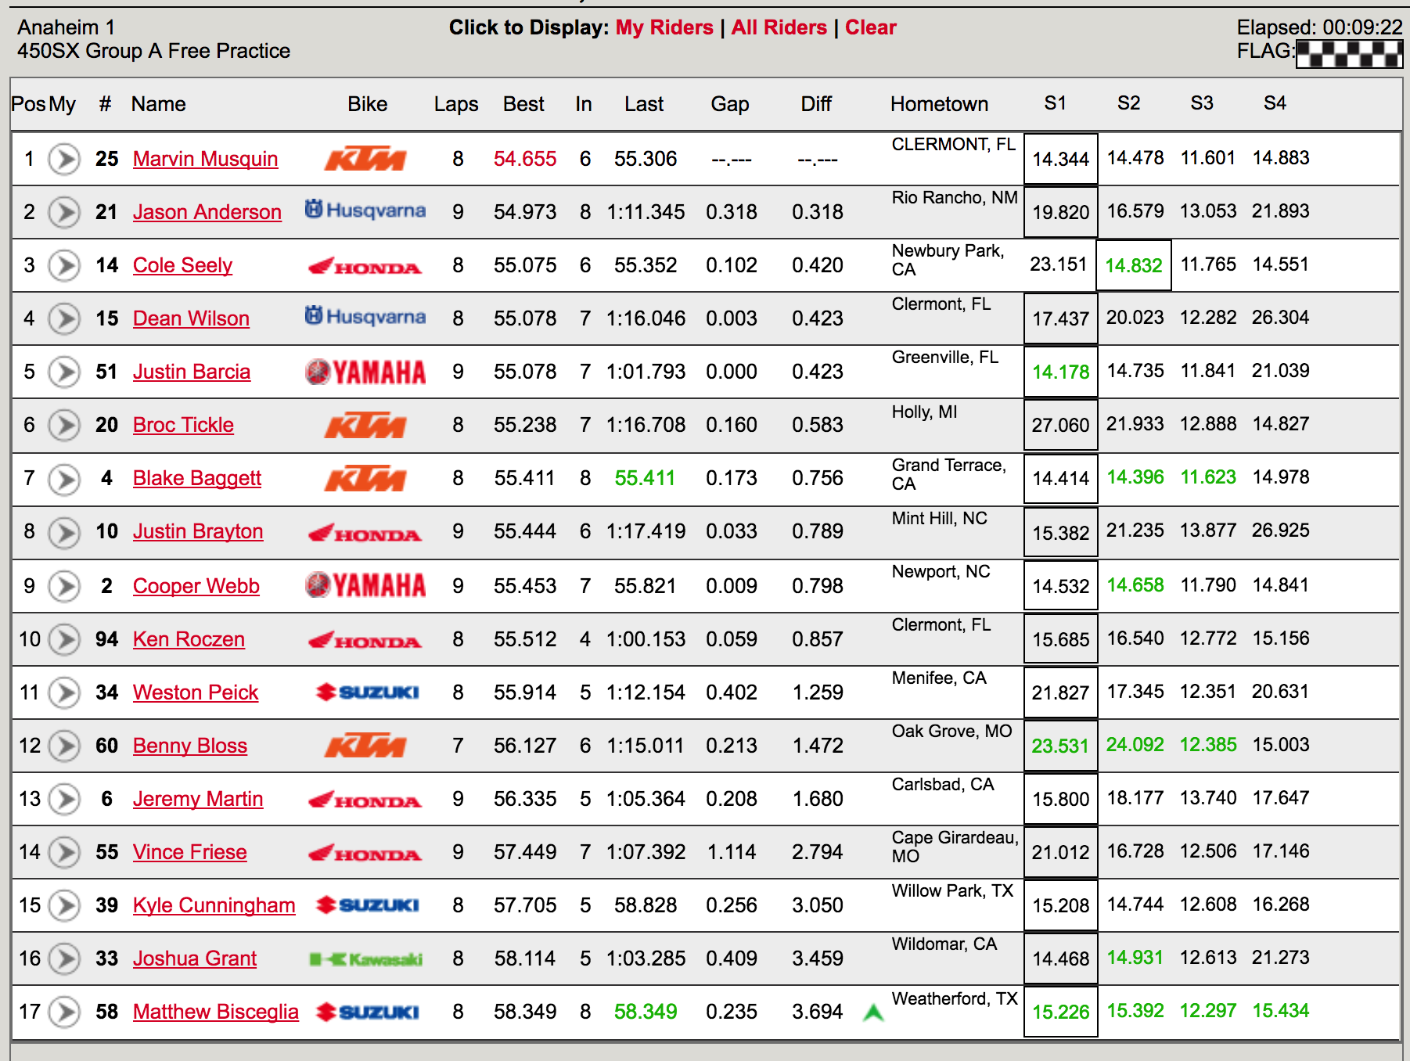
Task: Toggle My Rider arrow for Justin Brayton
Action: click(x=64, y=532)
